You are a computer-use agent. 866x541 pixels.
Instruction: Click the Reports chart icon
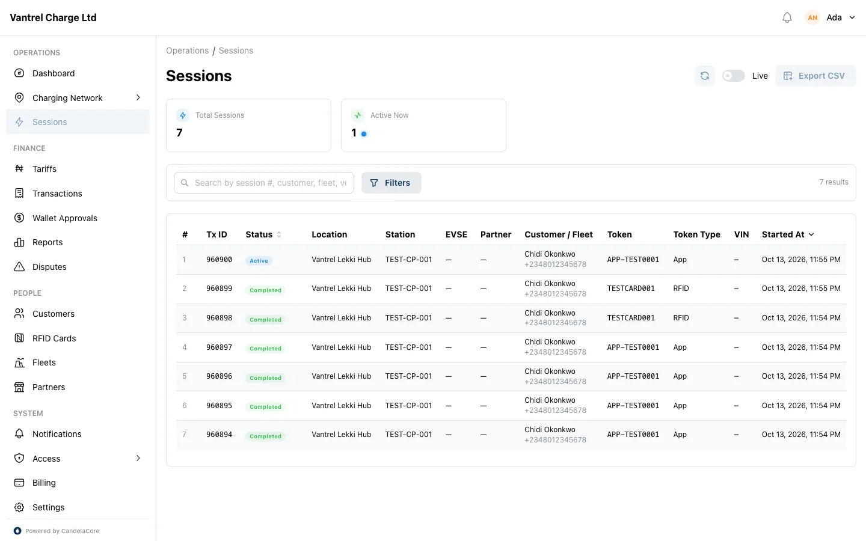tap(19, 242)
